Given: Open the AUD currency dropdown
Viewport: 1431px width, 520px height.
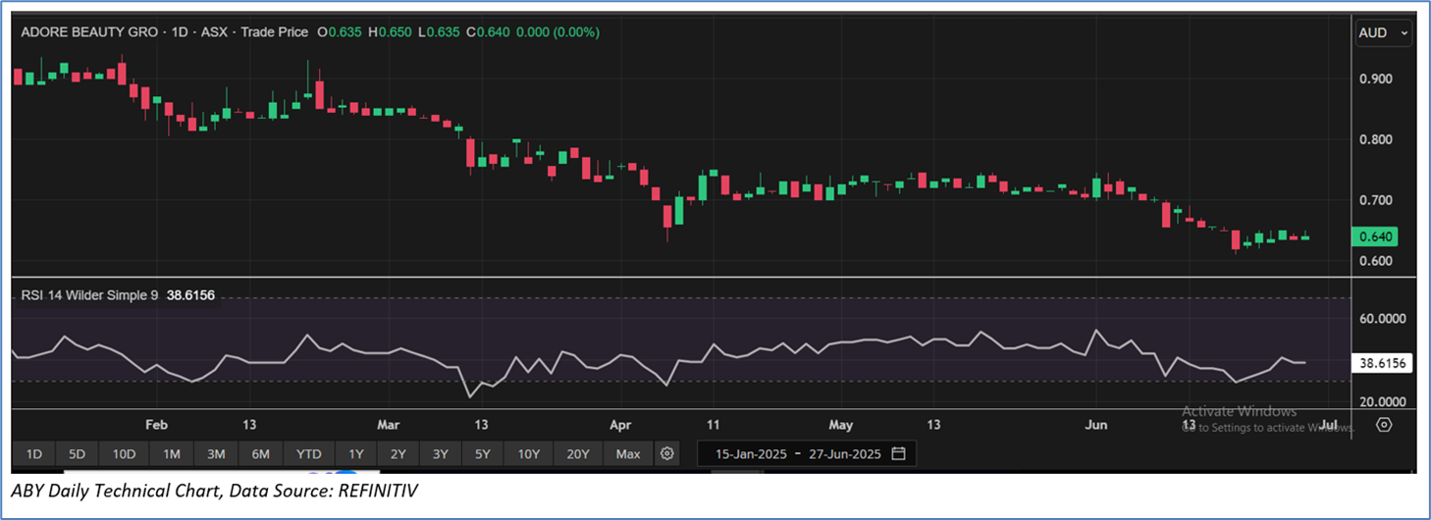Looking at the screenshot, I should [x=1383, y=33].
